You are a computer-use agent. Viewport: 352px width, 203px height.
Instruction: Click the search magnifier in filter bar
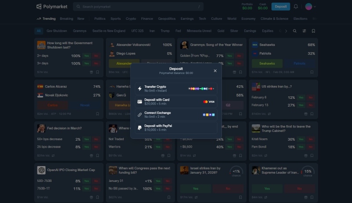coord(294,31)
